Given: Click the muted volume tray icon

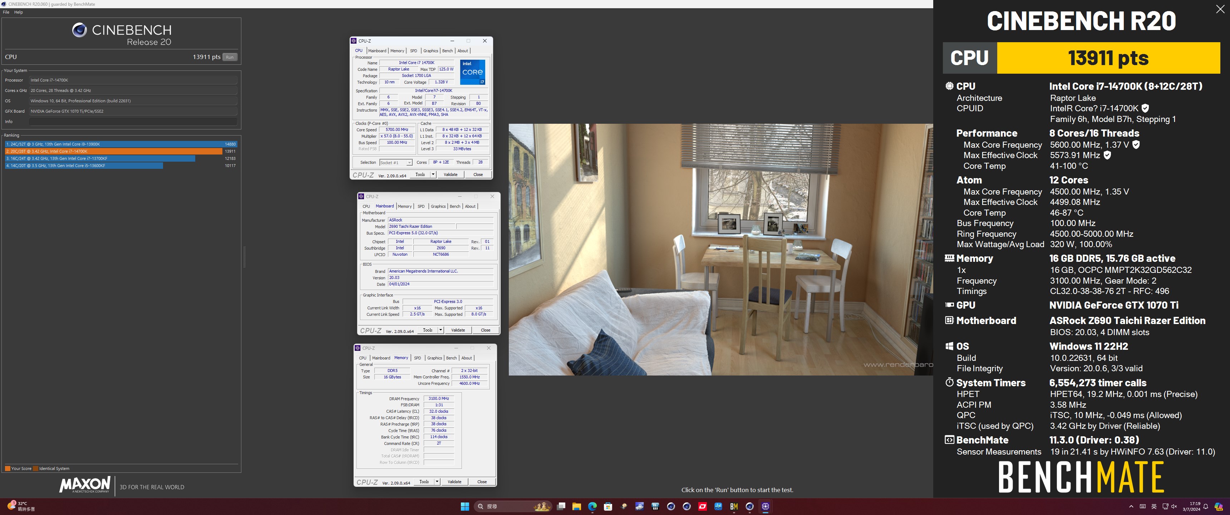Looking at the screenshot, I should click(x=1174, y=506).
